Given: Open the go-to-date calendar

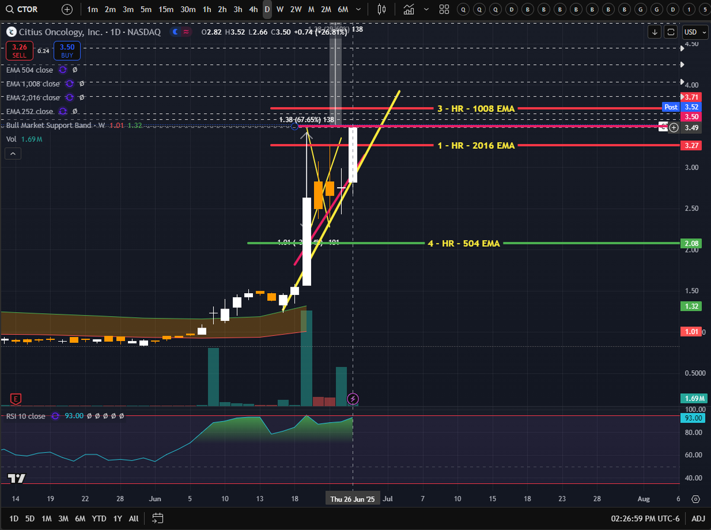Looking at the screenshot, I should 156,519.
